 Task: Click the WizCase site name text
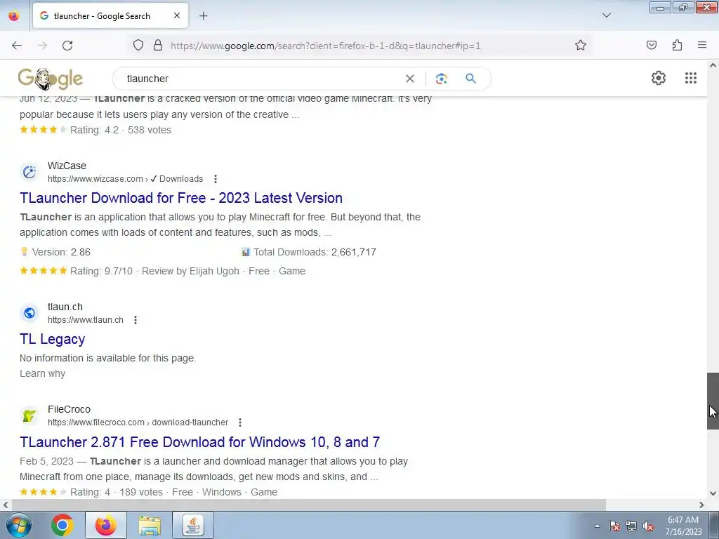coord(67,166)
